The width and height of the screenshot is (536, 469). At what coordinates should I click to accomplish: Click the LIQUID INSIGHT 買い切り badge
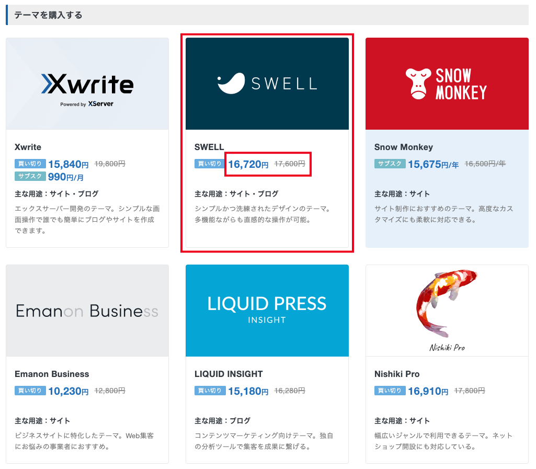click(210, 391)
